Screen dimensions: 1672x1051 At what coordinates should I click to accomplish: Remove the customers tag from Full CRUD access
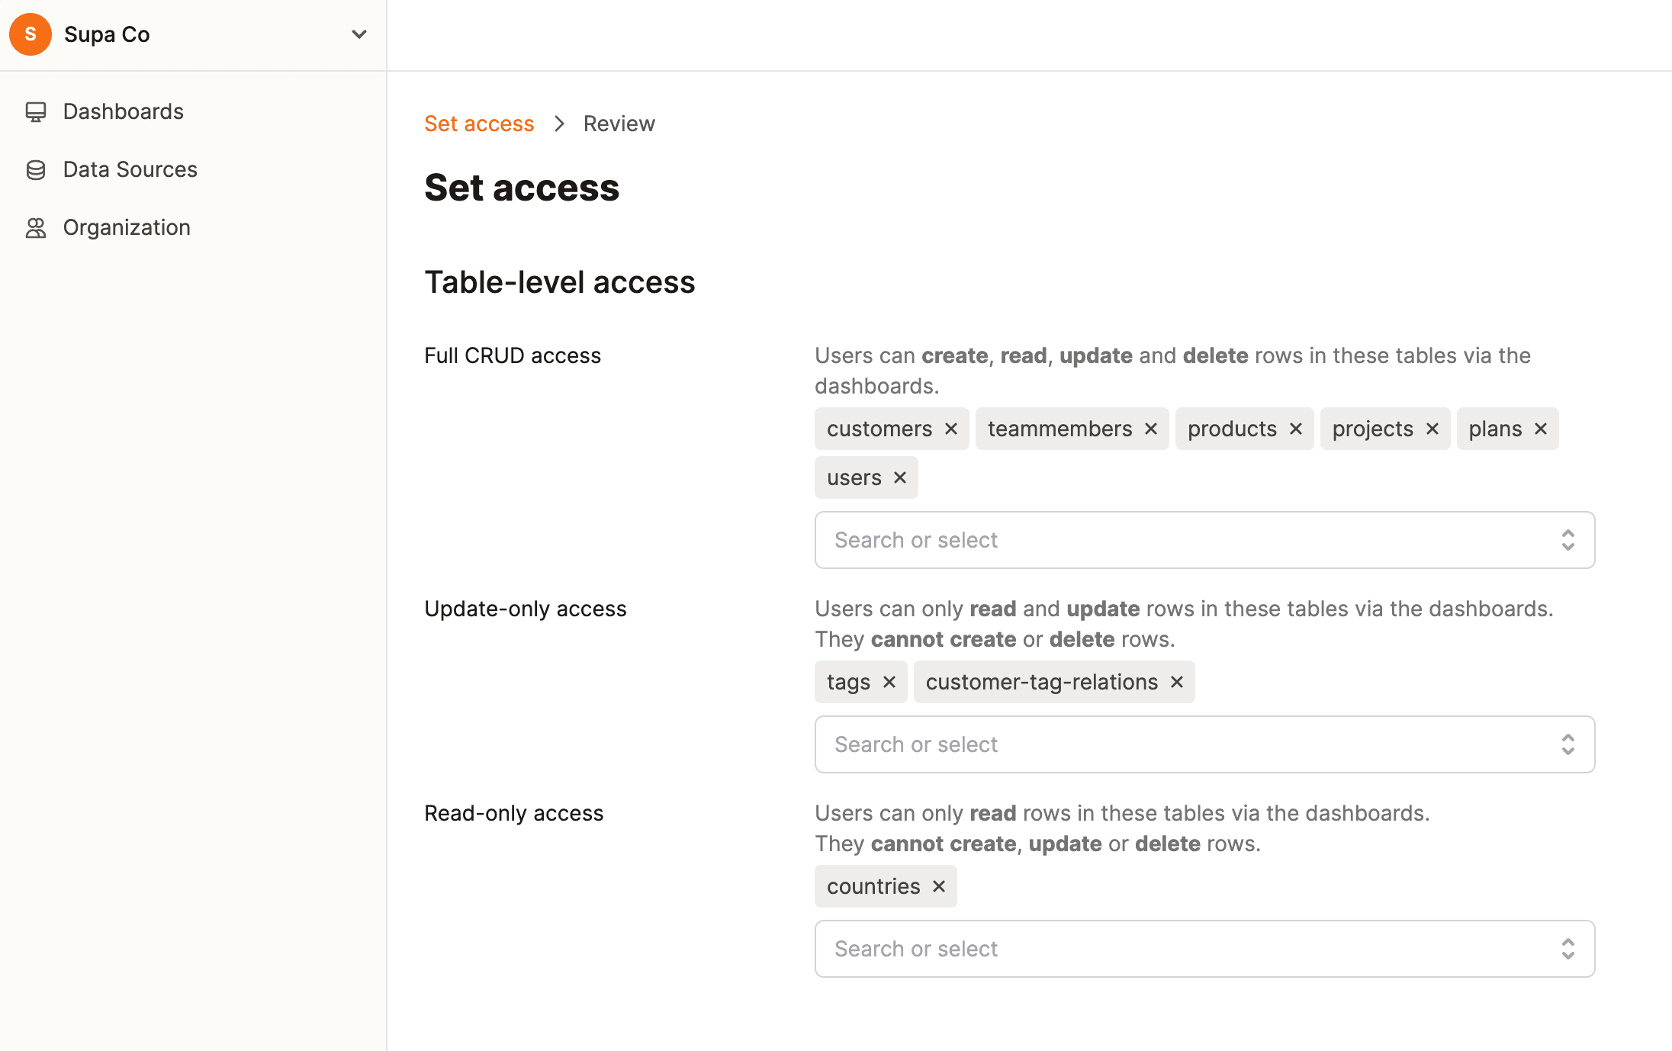point(953,429)
